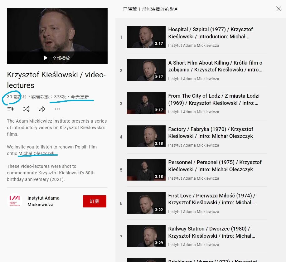The image size is (286, 262).
Task: Play Personnel / Personel (1975) thumbnail
Action: coord(146,169)
